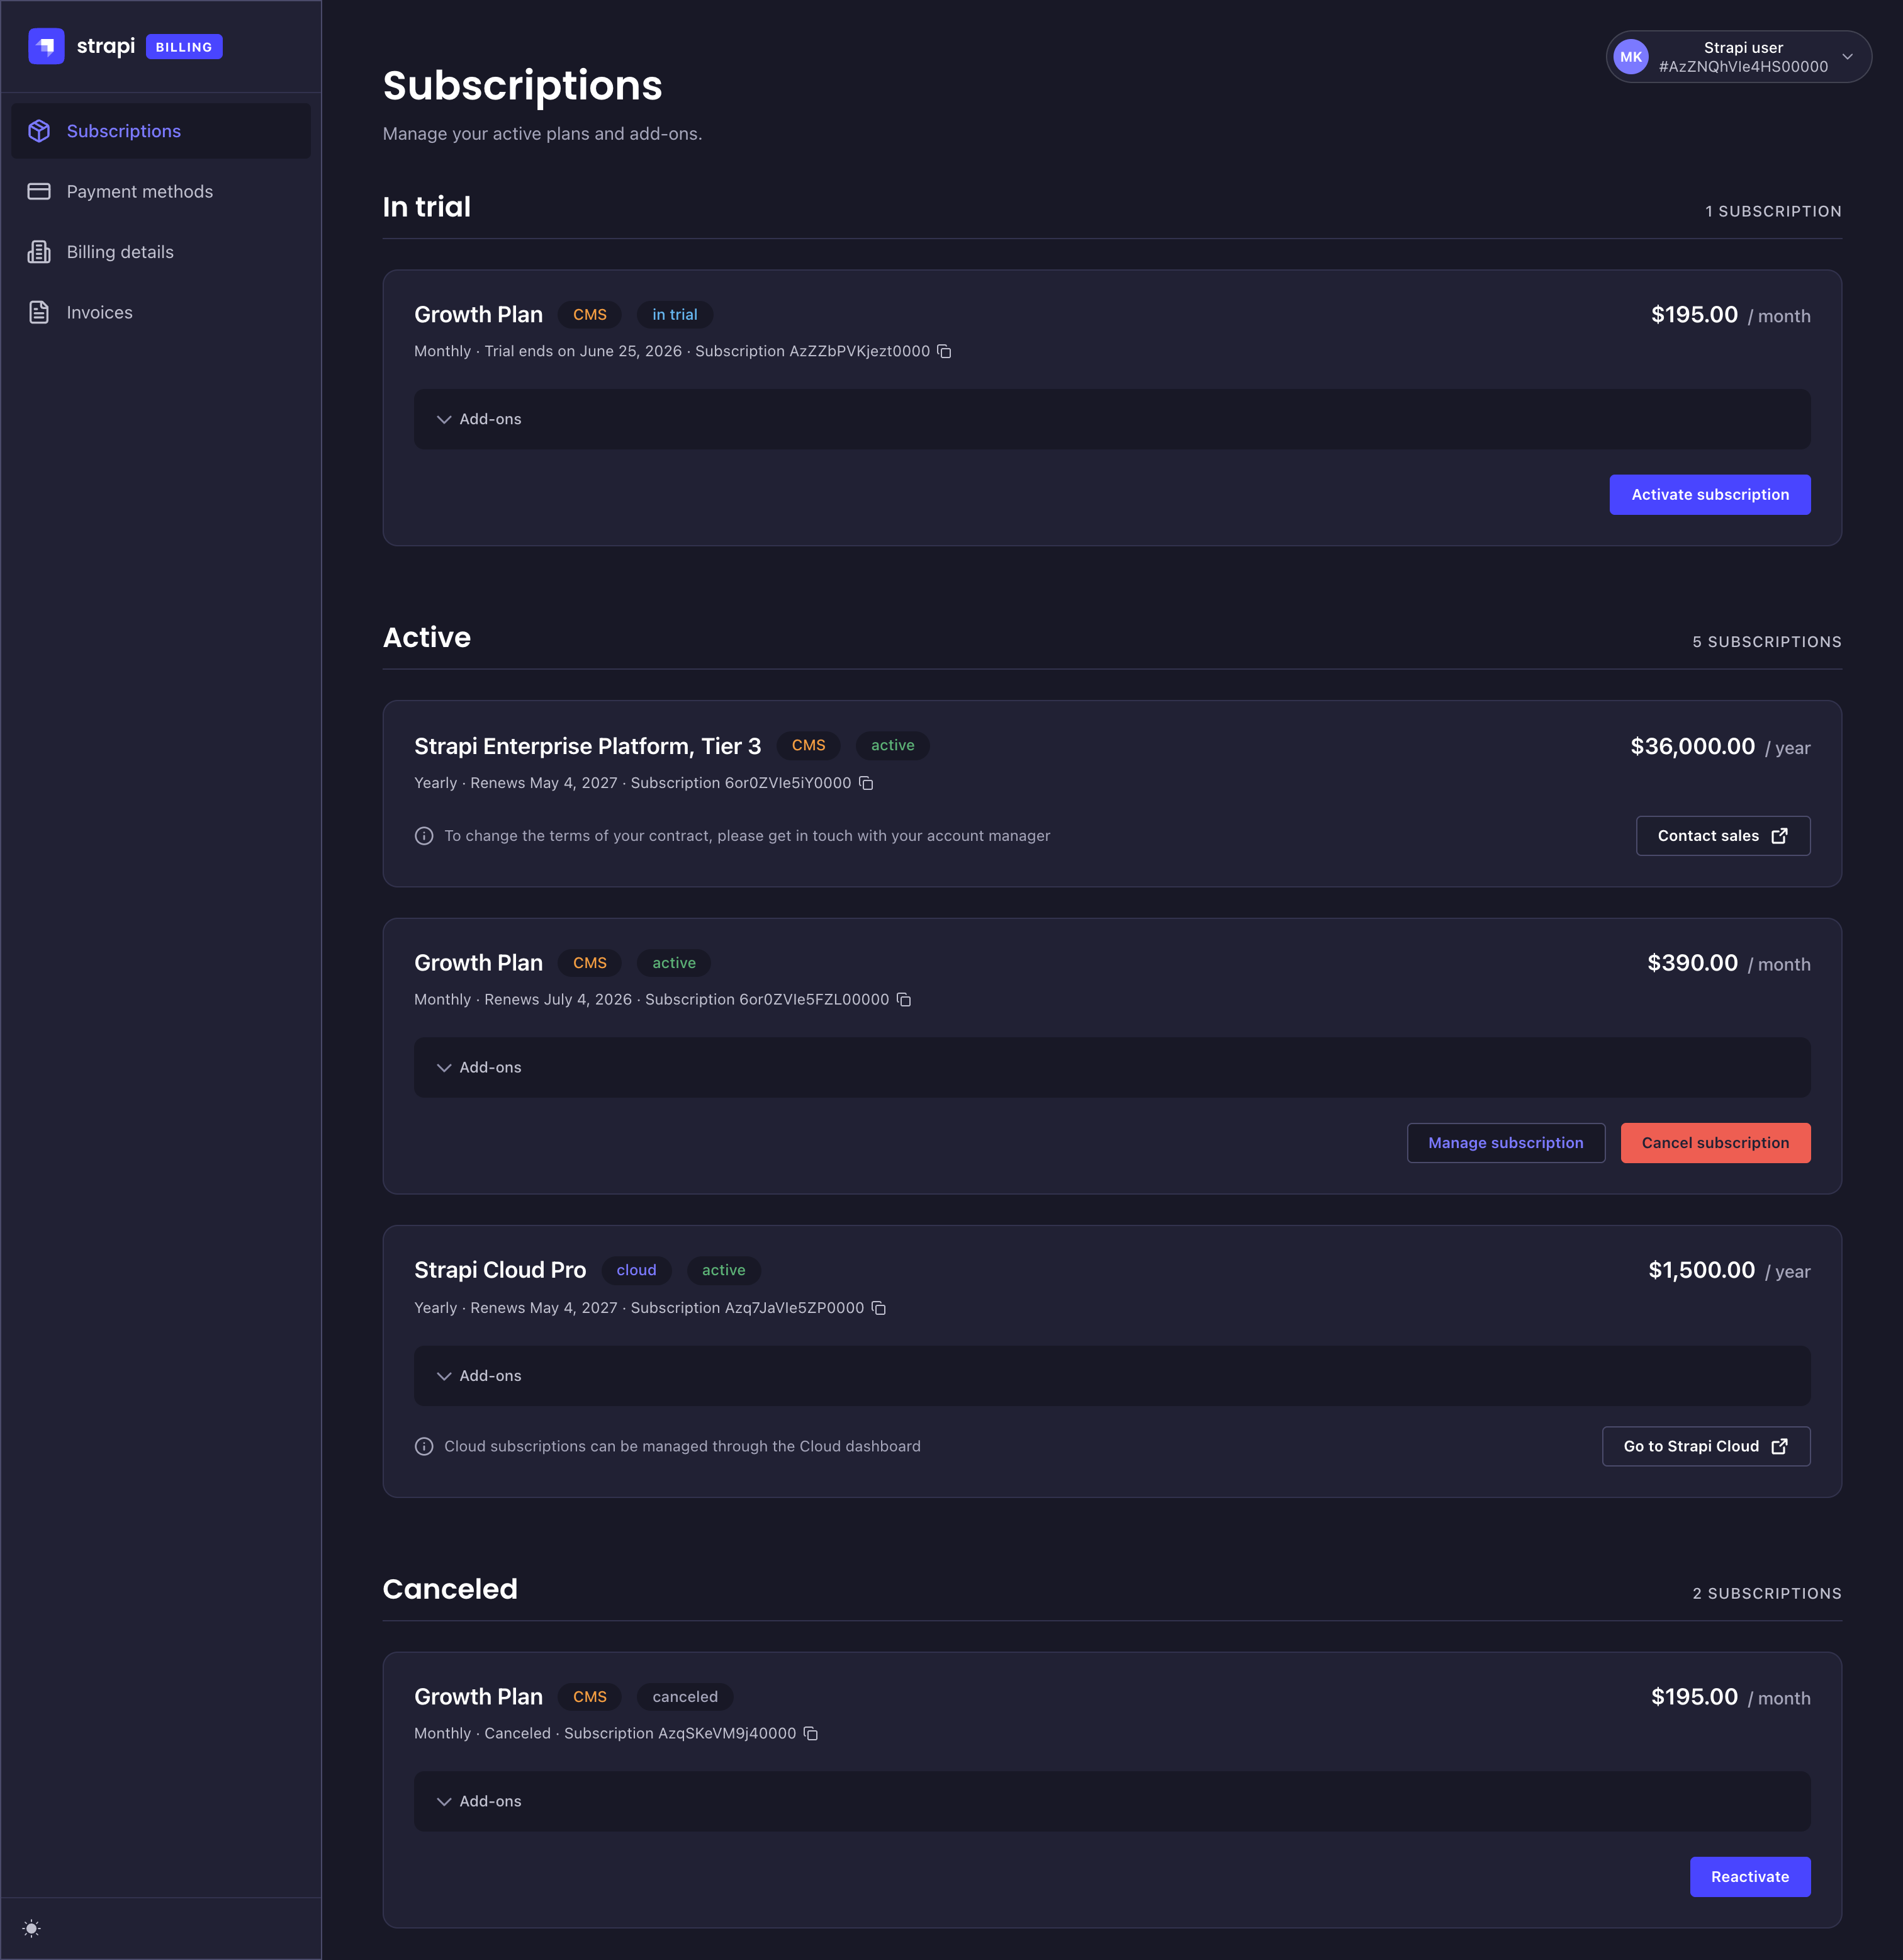
Task: Click the $1,500.00 price text
Action: click(1701, 1270)
